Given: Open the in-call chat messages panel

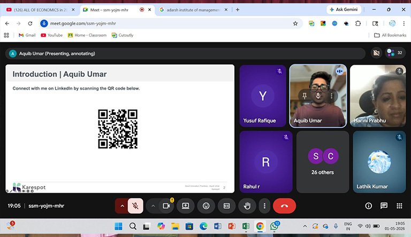Looking at the screenshot, I should (384, 206).
